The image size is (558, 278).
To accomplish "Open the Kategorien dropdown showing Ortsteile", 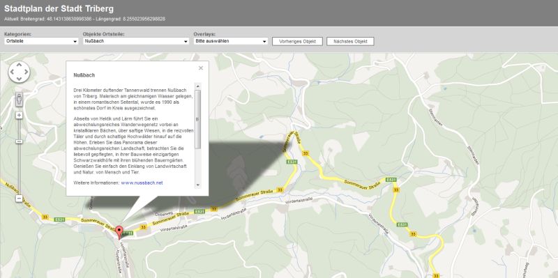I will coord(41,41).
